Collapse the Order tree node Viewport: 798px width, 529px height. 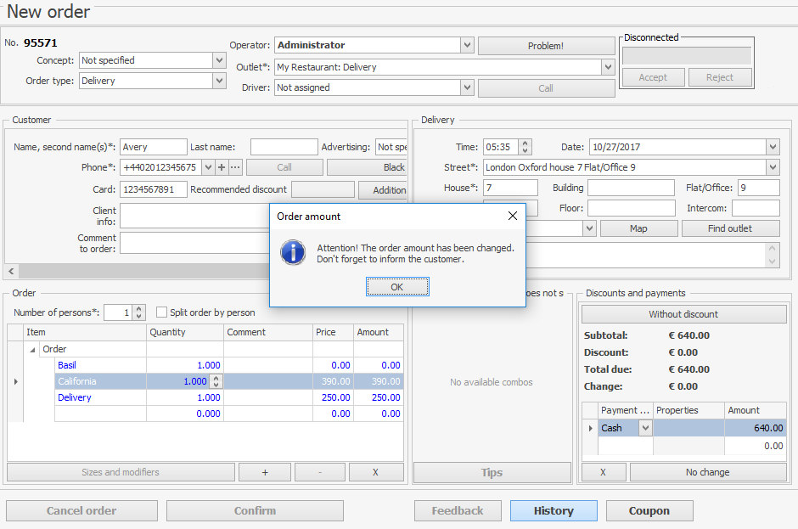coord(33,349)
